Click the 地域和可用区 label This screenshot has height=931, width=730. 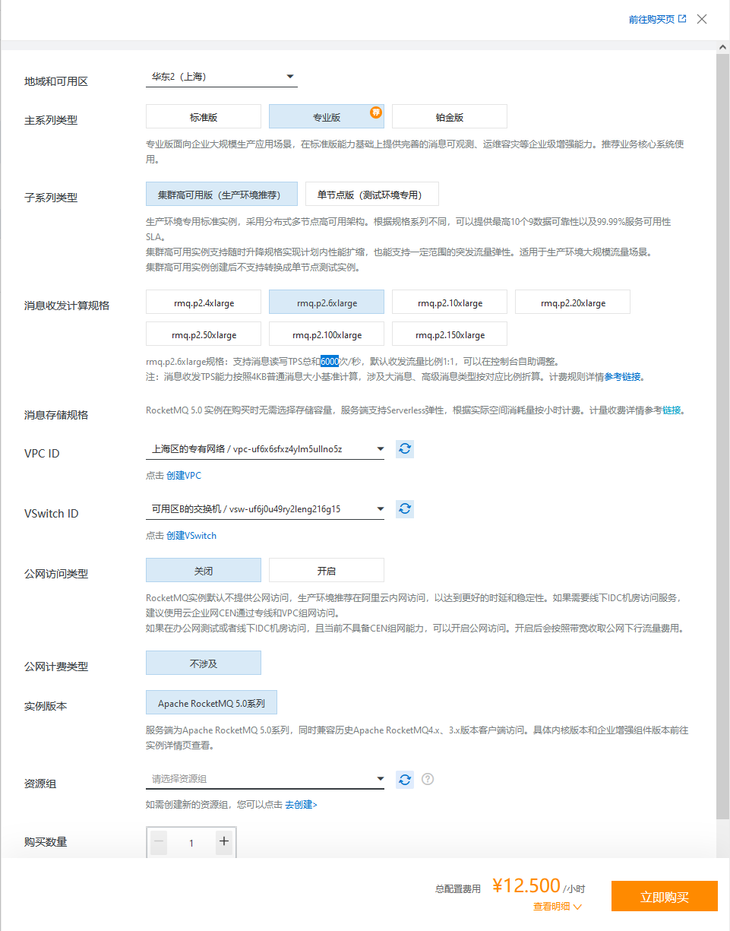[56, 81]
